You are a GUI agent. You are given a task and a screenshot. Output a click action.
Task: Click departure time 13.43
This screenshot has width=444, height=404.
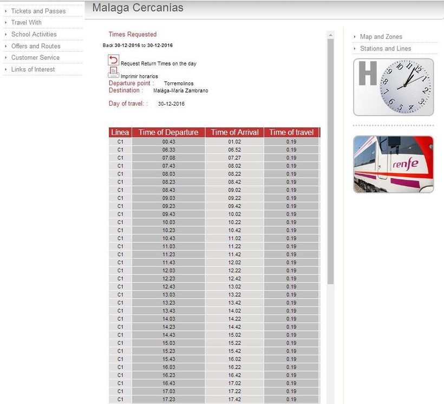168,311
